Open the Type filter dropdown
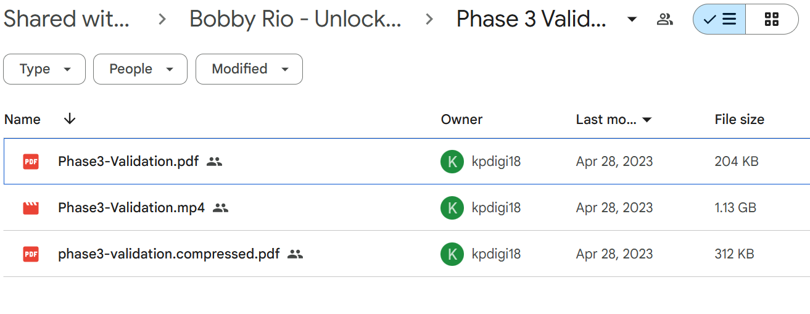 click(x=44, y=69)
